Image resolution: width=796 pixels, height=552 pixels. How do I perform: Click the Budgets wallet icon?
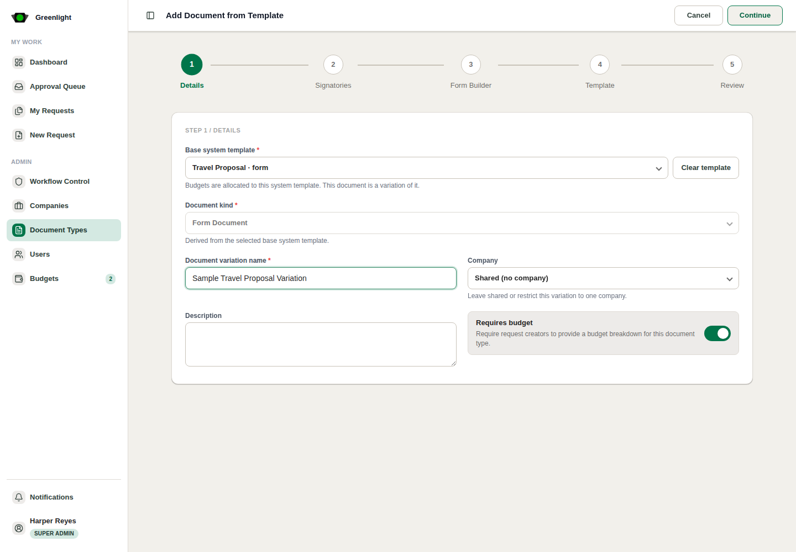coord(19,279)
